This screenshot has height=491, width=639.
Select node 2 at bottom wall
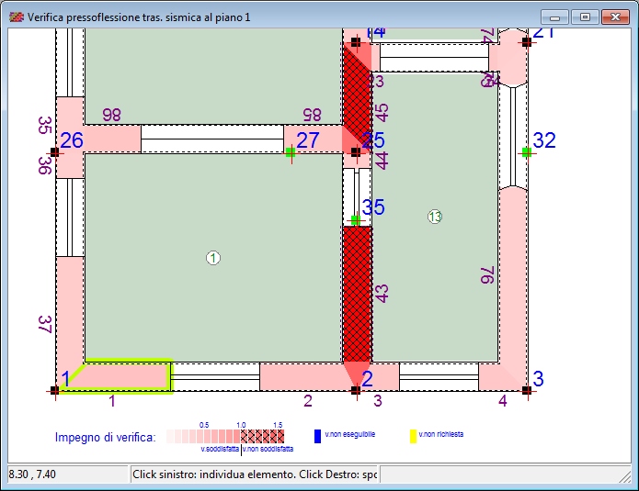click(356, 390)
